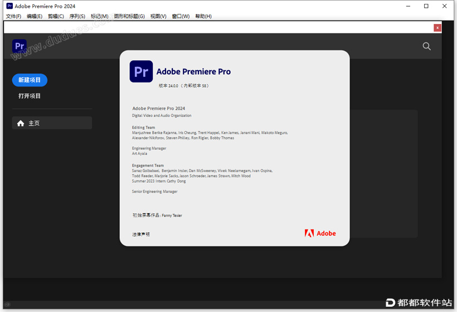Click 'Senior Engineering Manager' text

coord(155,192)
